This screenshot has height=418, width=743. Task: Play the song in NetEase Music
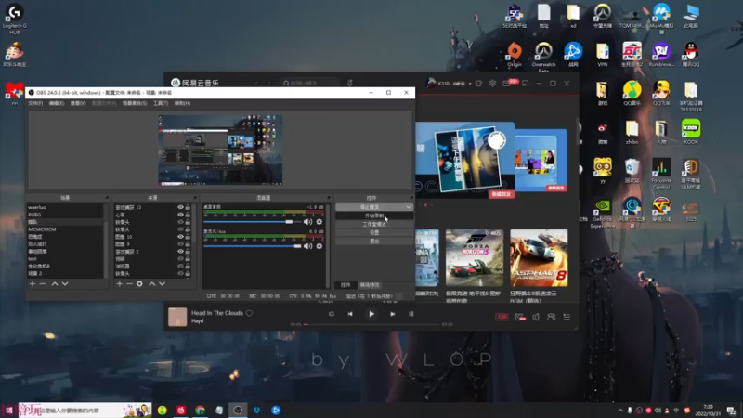pyautogui.click(x=371, y=314)
